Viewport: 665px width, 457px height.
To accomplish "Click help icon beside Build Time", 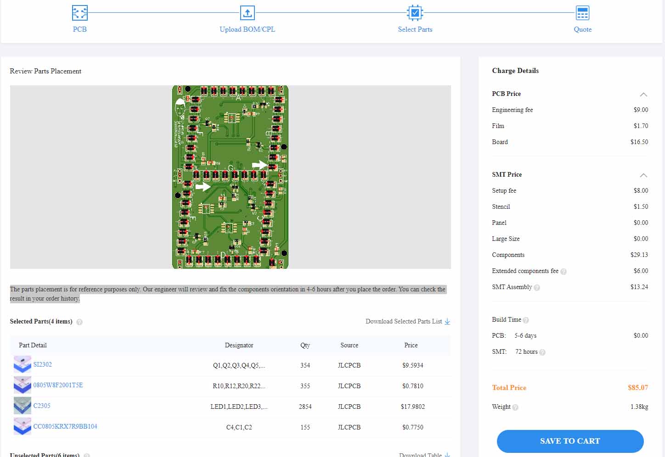I will pos(526,320).
